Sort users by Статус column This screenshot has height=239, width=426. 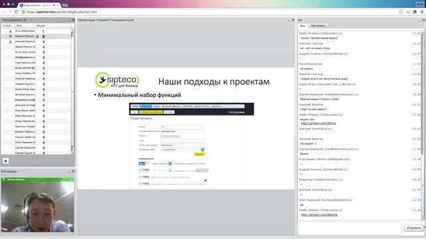(7, 25)
